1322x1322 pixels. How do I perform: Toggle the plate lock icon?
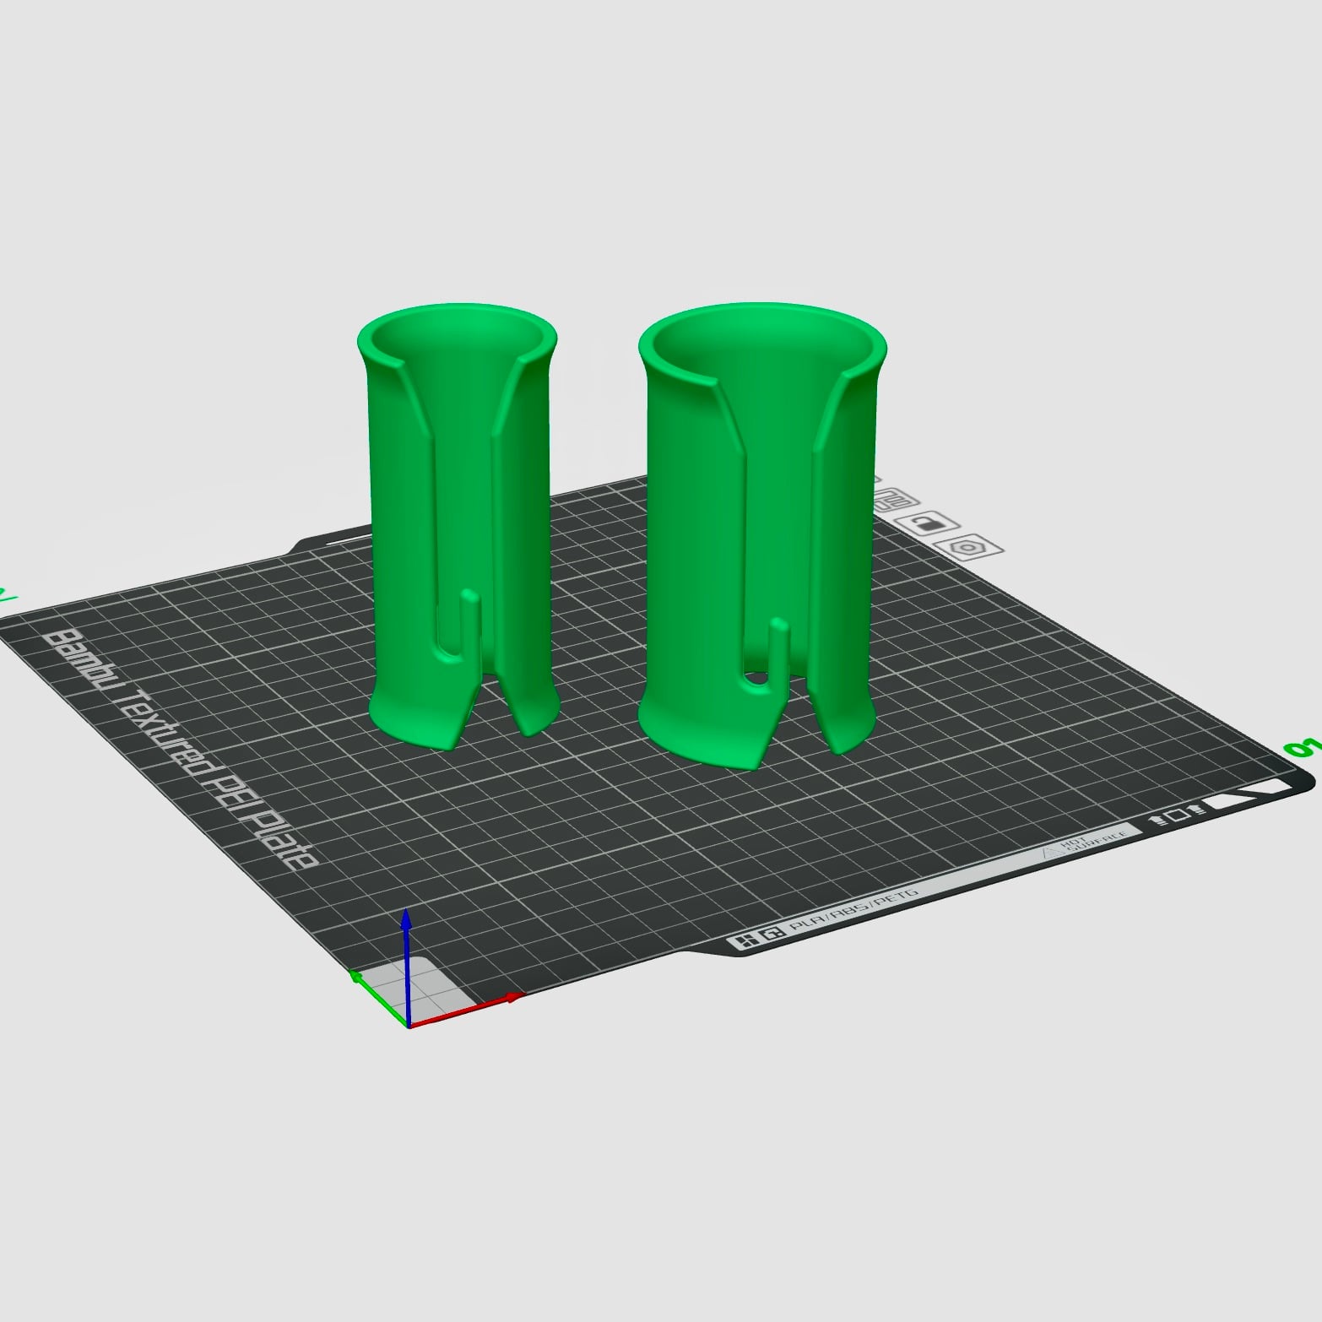(926, 523)
